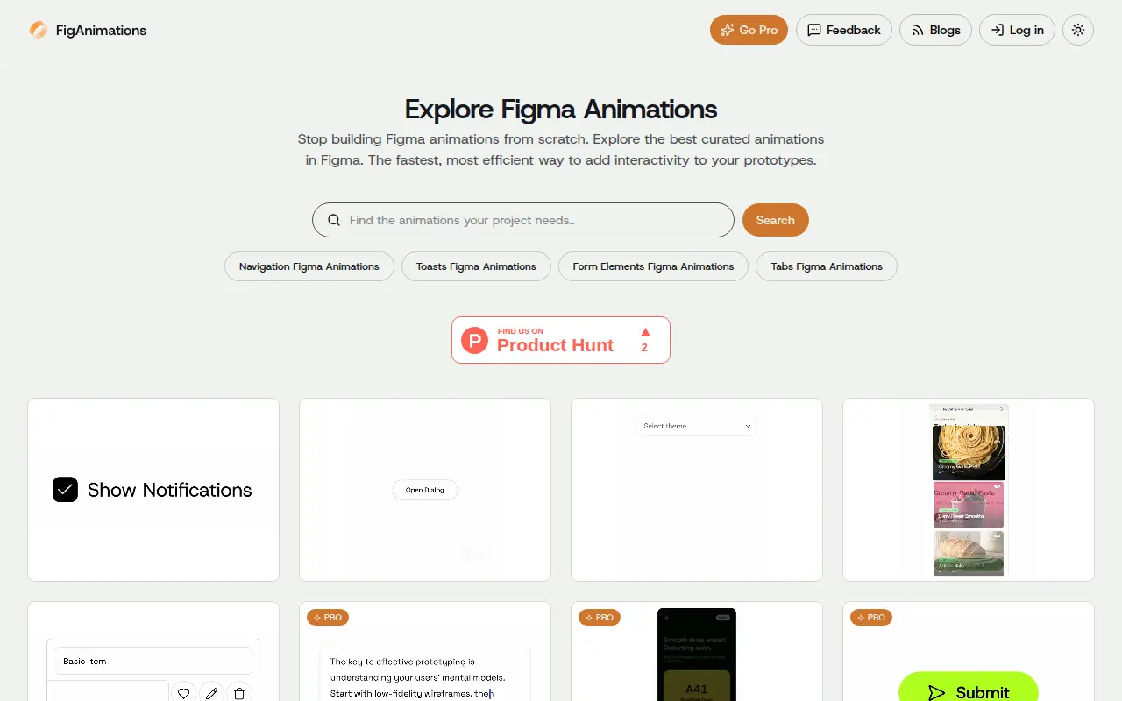The width and height of the screenshot is (1122, 701).
Task: Toggle the Show Notifications checkbox
Action: pyautogui.click(x=65, y=490)
